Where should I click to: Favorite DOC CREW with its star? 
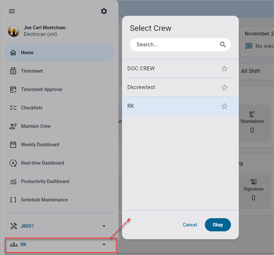[x=224, y=69]
